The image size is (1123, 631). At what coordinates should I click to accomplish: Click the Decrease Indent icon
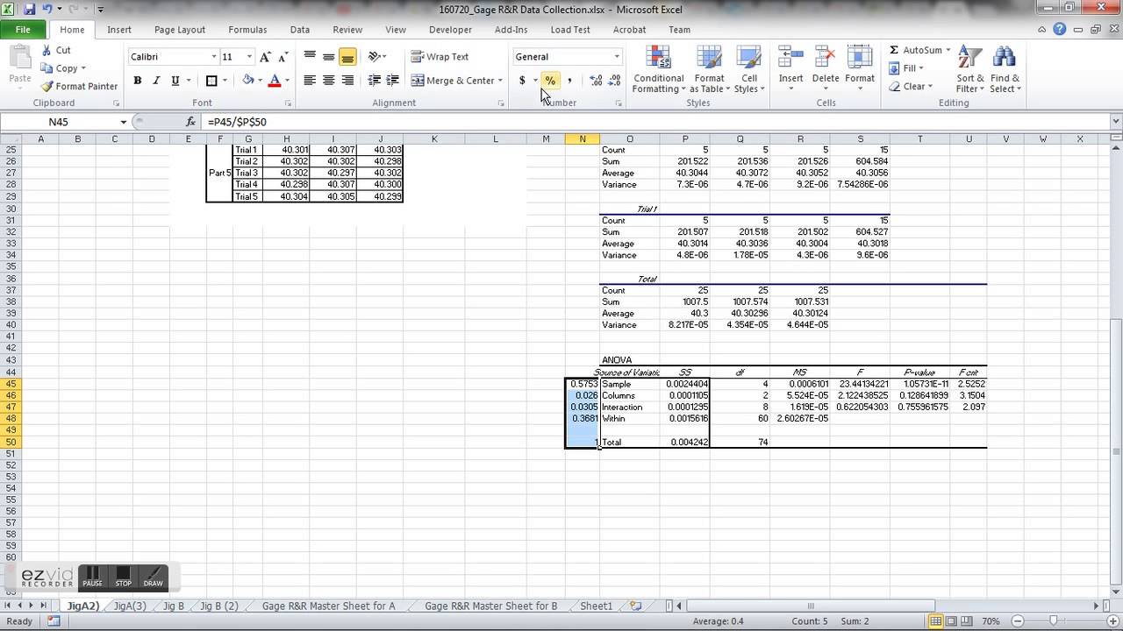tap(375, 81)
